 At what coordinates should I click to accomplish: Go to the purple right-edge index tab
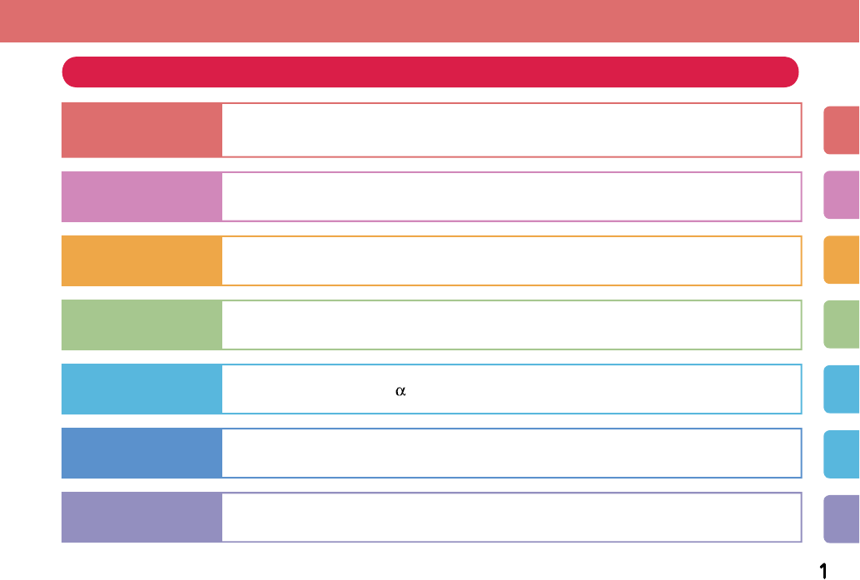click(x=841, y=518)
